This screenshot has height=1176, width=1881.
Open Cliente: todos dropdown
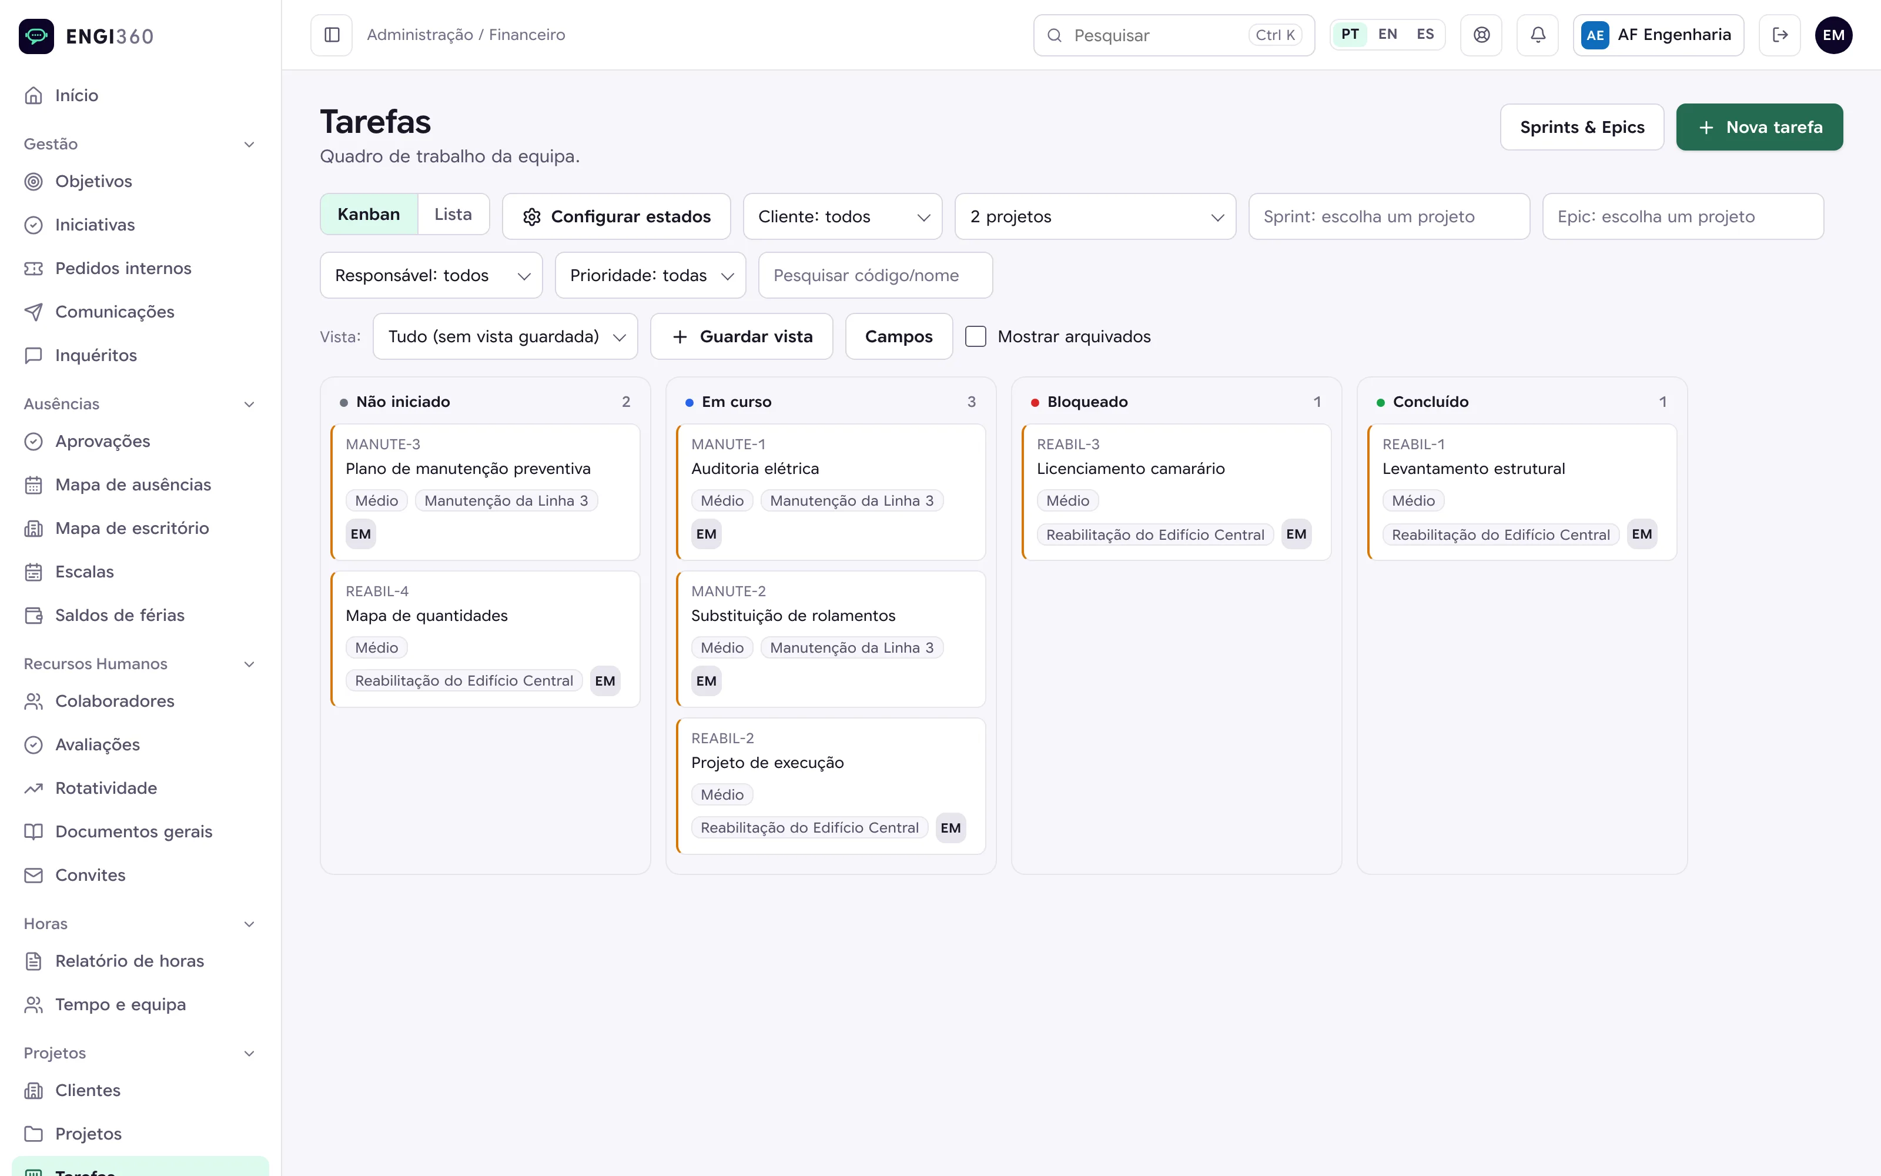[842, 216]
